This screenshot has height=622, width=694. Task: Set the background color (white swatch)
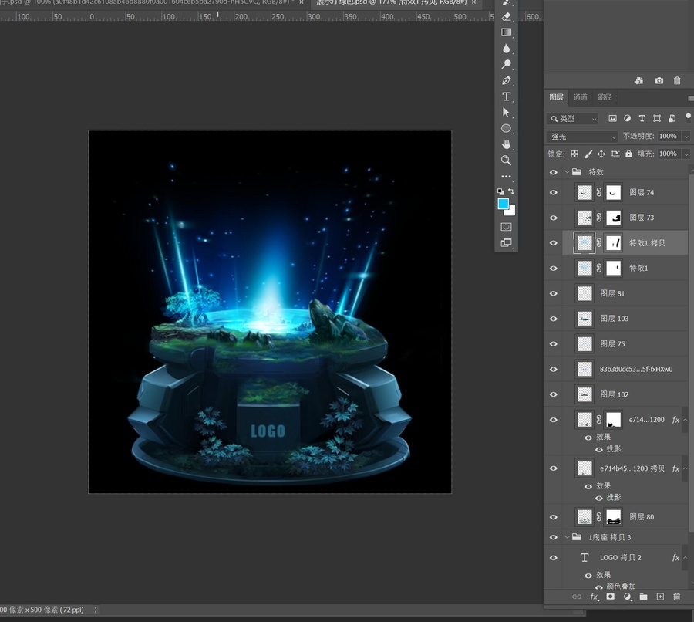[x=511, y=211]
